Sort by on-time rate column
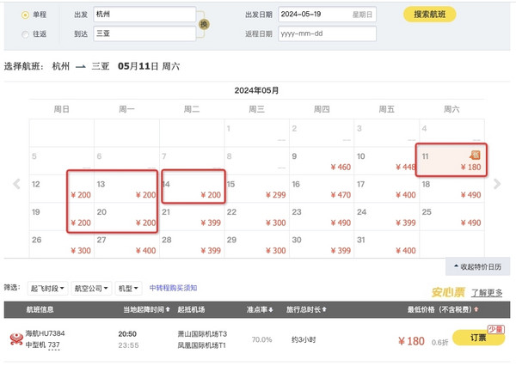Screen dimensions: 516x366 tap(260, 309)
